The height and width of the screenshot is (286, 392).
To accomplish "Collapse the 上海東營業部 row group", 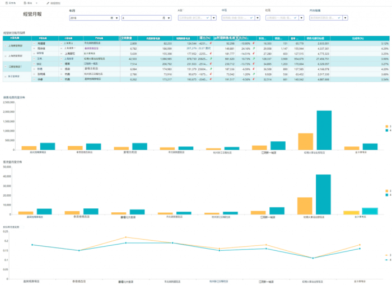I will click(x=6, y=46).
